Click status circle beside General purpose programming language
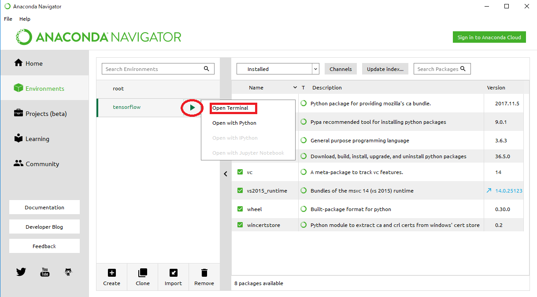This screenshot has width=537, height=297. [304, 141]
